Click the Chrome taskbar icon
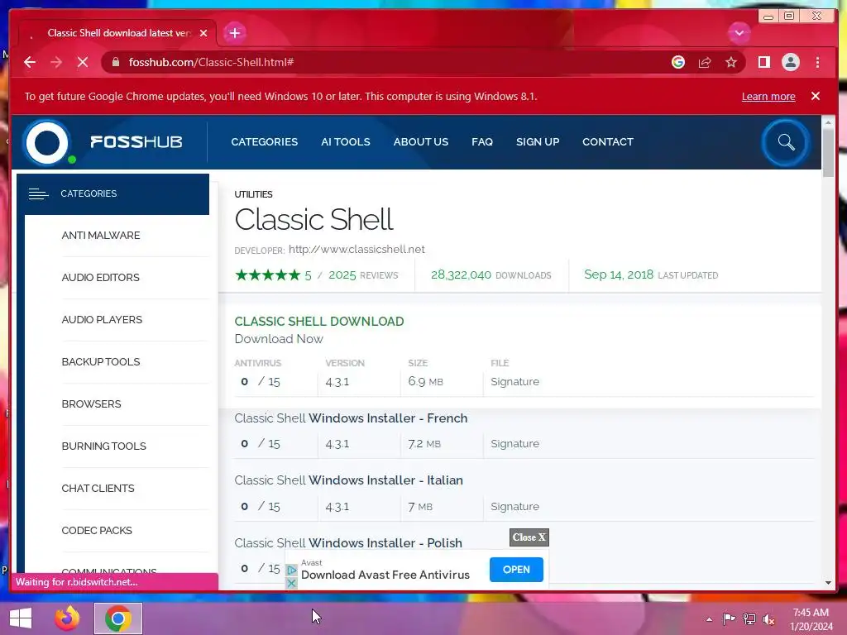The image size is (847, 635). coord(118,618)
